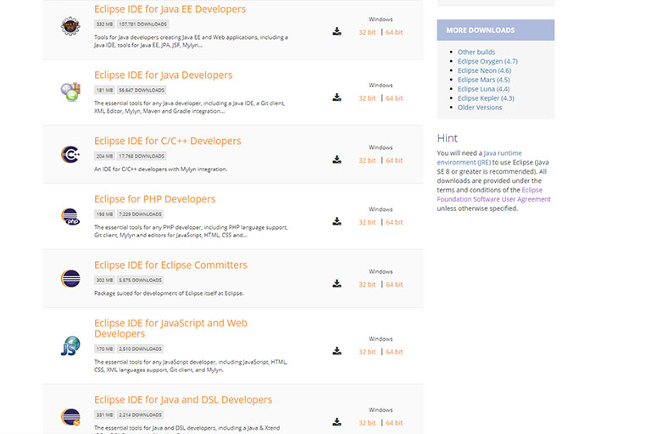The height and width of the screenshot is (434, 651).
Task: Open Eclipse IDE for C/C++ Developers title
Action: pyautogui.click(x=167, y=142)
